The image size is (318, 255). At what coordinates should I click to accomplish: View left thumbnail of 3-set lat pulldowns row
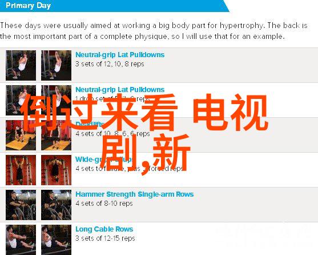[21, 65]
